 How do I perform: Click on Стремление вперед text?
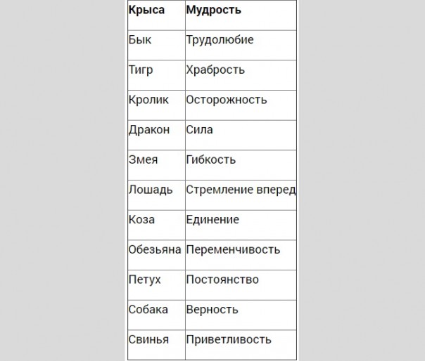click(241, 190)
